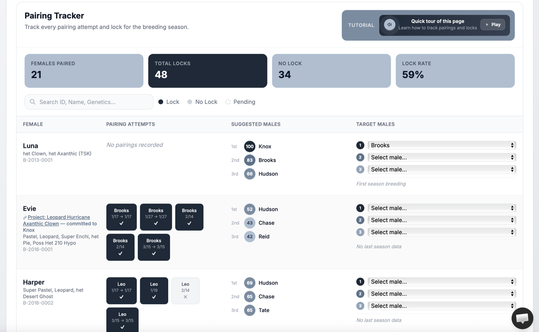The height and width of the screenshot is (332, 539).
Task: Open the chat widget bubble
Action: (522, 318)
